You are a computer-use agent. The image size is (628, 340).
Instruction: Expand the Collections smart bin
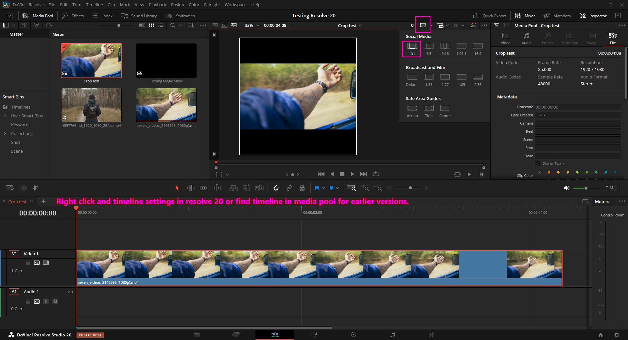(x=5, y=133)
